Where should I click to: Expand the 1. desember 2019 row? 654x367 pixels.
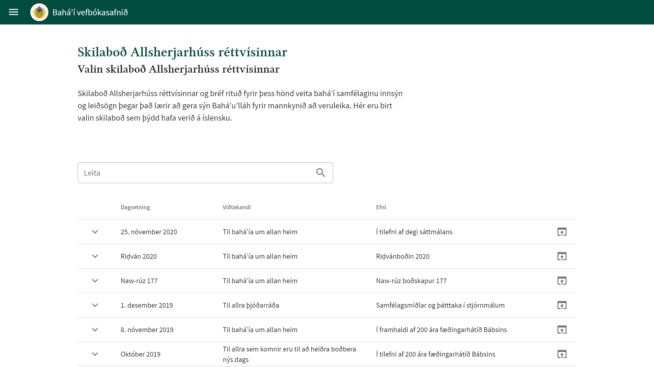95,305
